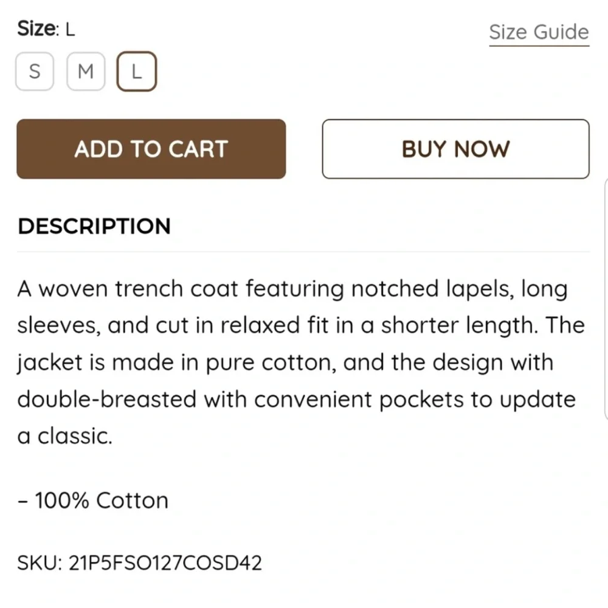608x608 pixels.
Task: Switch size selection from L to M
Action: pos(85,71)
